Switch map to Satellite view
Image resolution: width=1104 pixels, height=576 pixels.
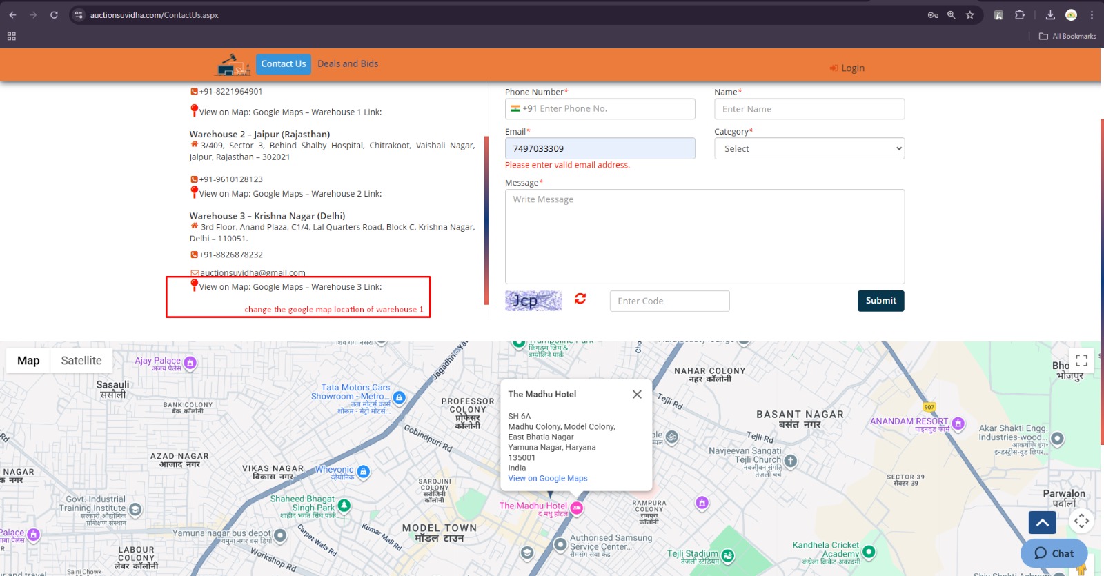pos(81,361)
